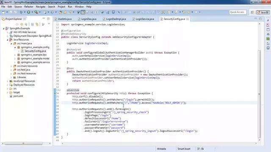The width and height of the screenshot is (271, 152).
Task: Select springmvc_example.model package
Action: pos(35,59)
